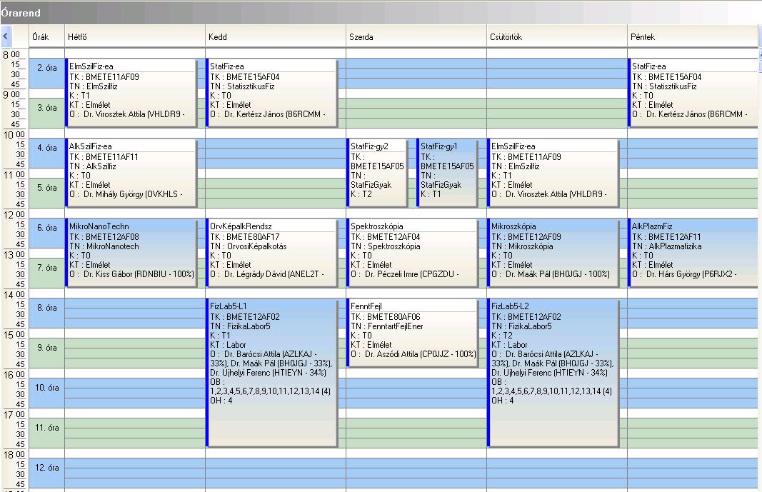Image resolution: width=762 pixels, height=492 pixels.
Task: Click the '12. óra' time slot label
Action: click(46, 467)
